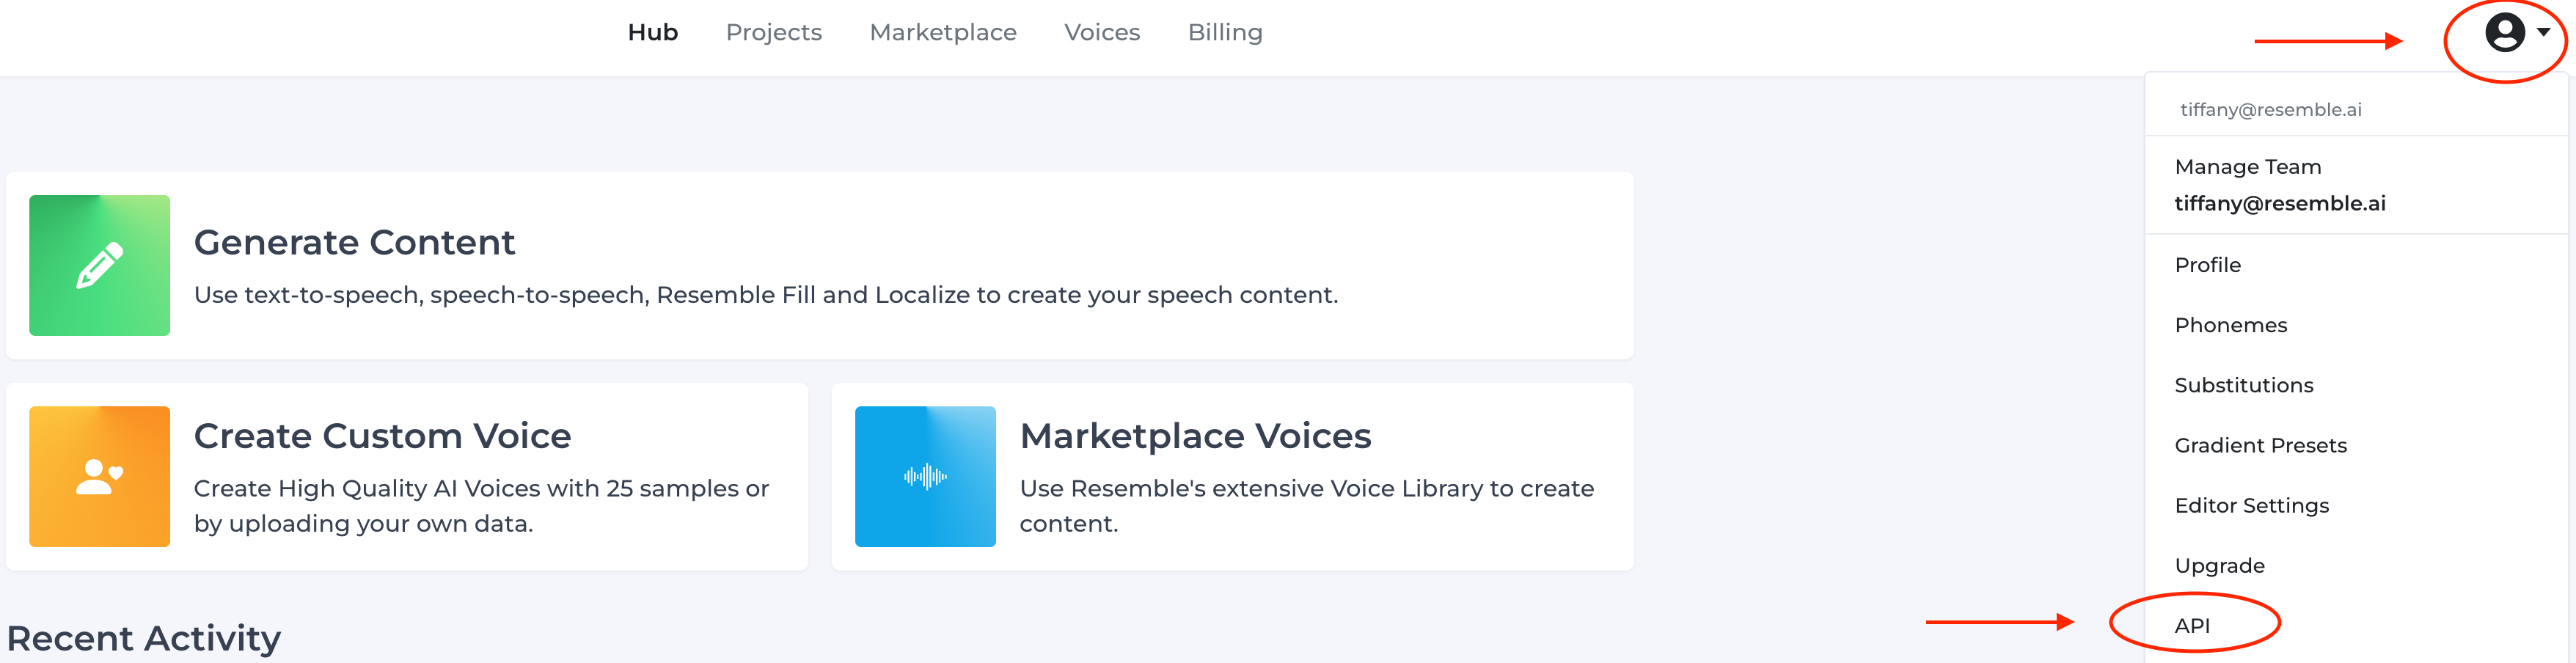This screenshot has height=663, width=2576.
Task: Go to the Marketplace tab
Action: pyautogui.click(x=942, y=33)
